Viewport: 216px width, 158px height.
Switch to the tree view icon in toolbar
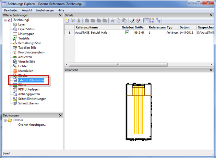coord(158,21)
